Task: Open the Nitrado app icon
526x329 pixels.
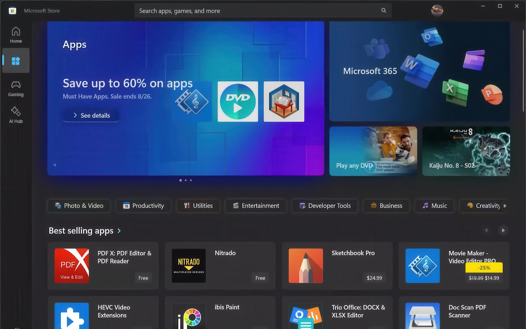Action: (189, 266)
